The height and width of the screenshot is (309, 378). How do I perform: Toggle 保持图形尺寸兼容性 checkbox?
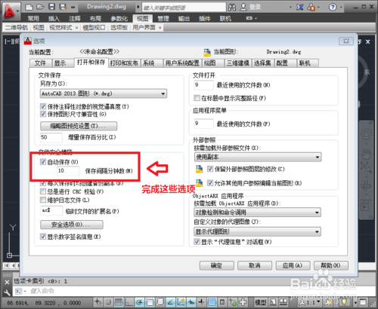(x=43, y=114)
